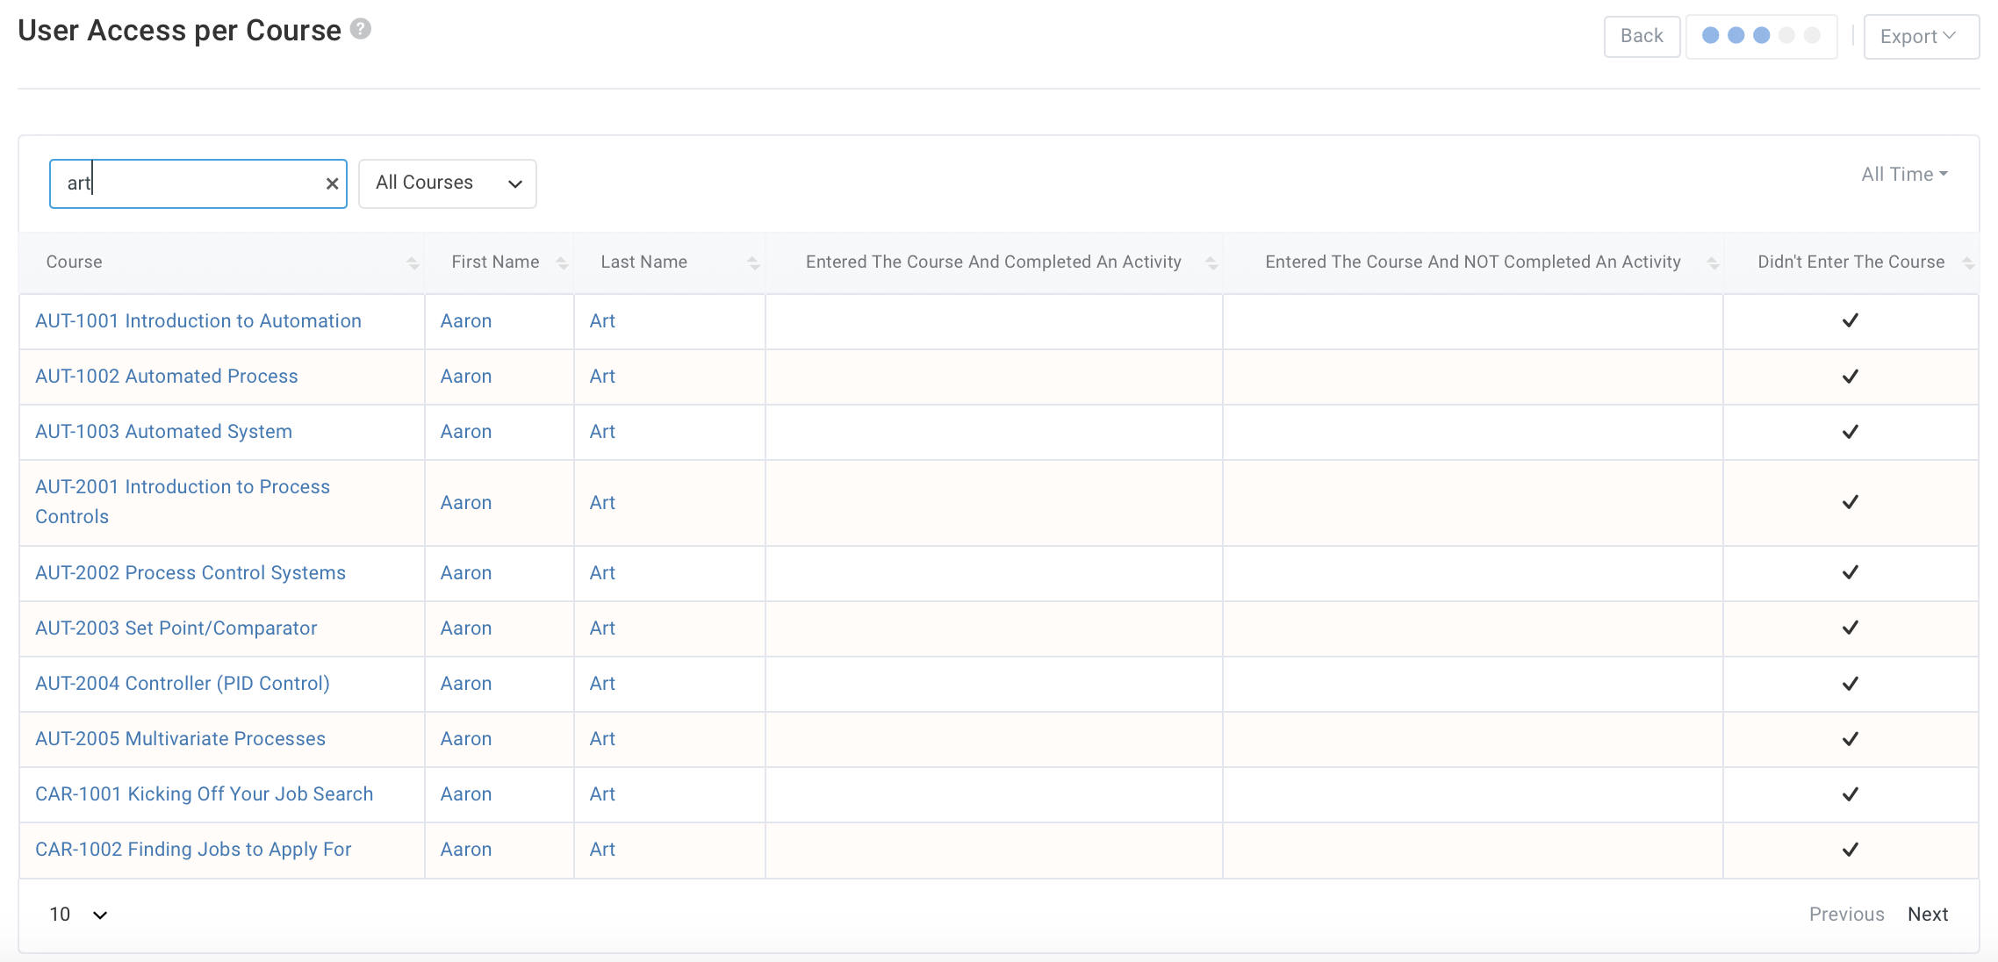Open AUT-1002 Automated Process course link
This screenshot has height=962, width=1998.
click(x=167, y=377)
